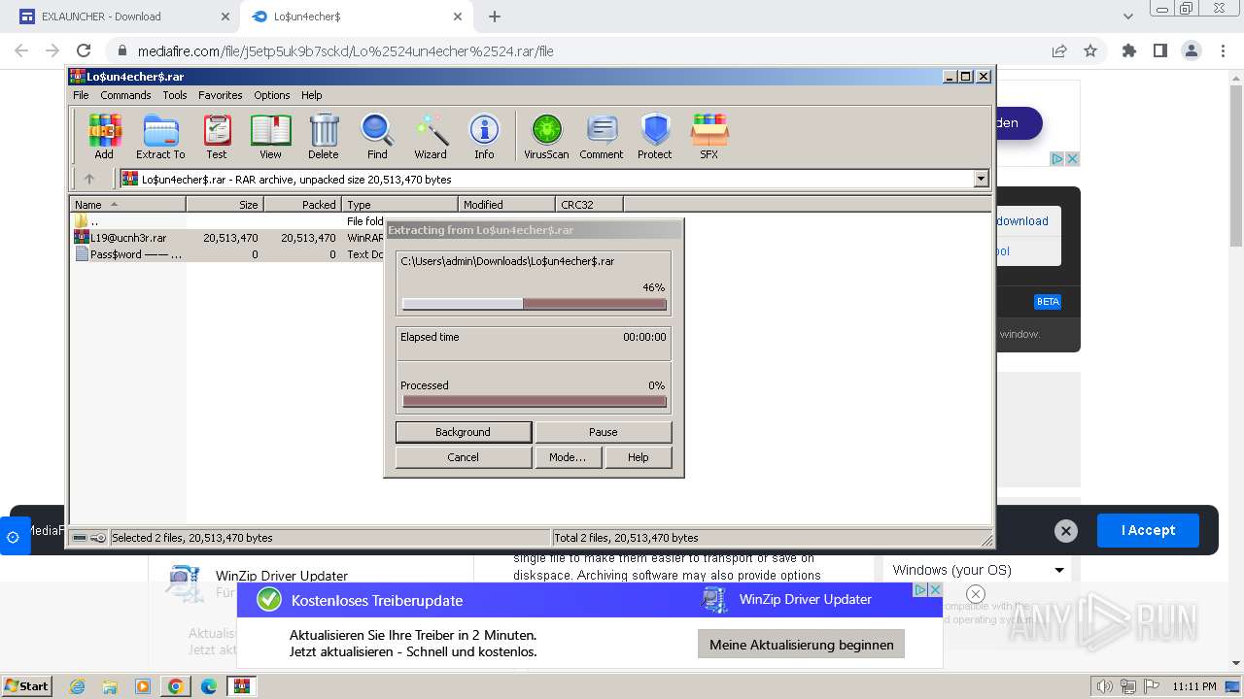Cancel the extraction
This screenshot has width=1244, height=699.
tap(464, 457)
